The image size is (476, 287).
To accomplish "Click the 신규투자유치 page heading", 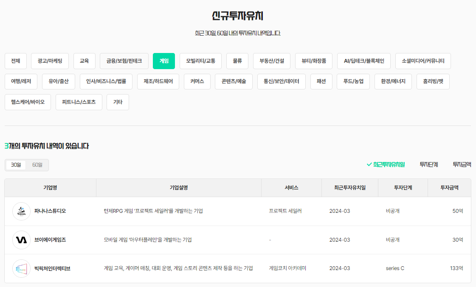I will click(x=238, y=16).
